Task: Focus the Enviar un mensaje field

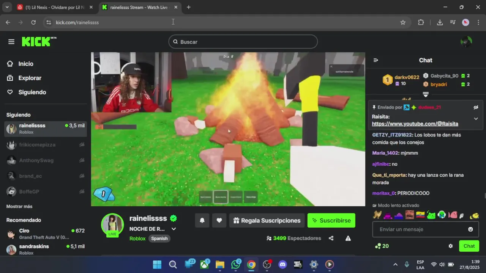Action: pos(426,229)
